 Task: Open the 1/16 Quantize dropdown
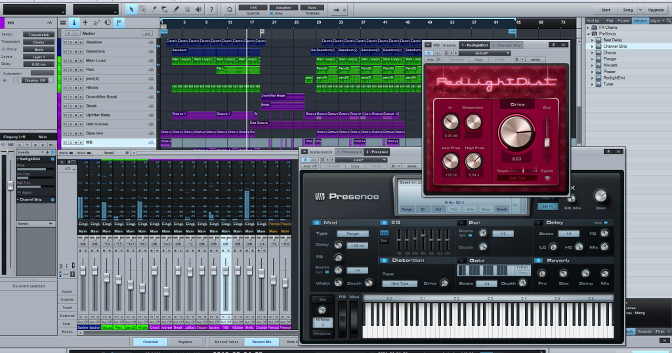(253, 8)
